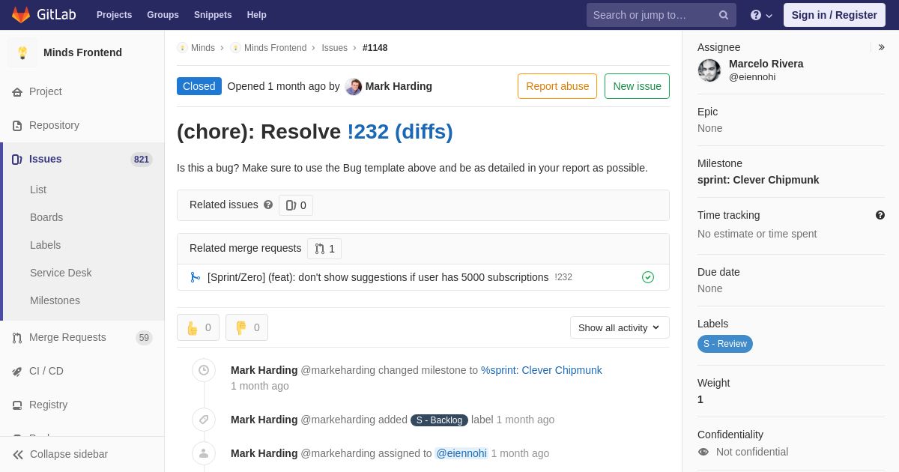
Task: Open the Help question mark menu
Action: coord(761,15)
